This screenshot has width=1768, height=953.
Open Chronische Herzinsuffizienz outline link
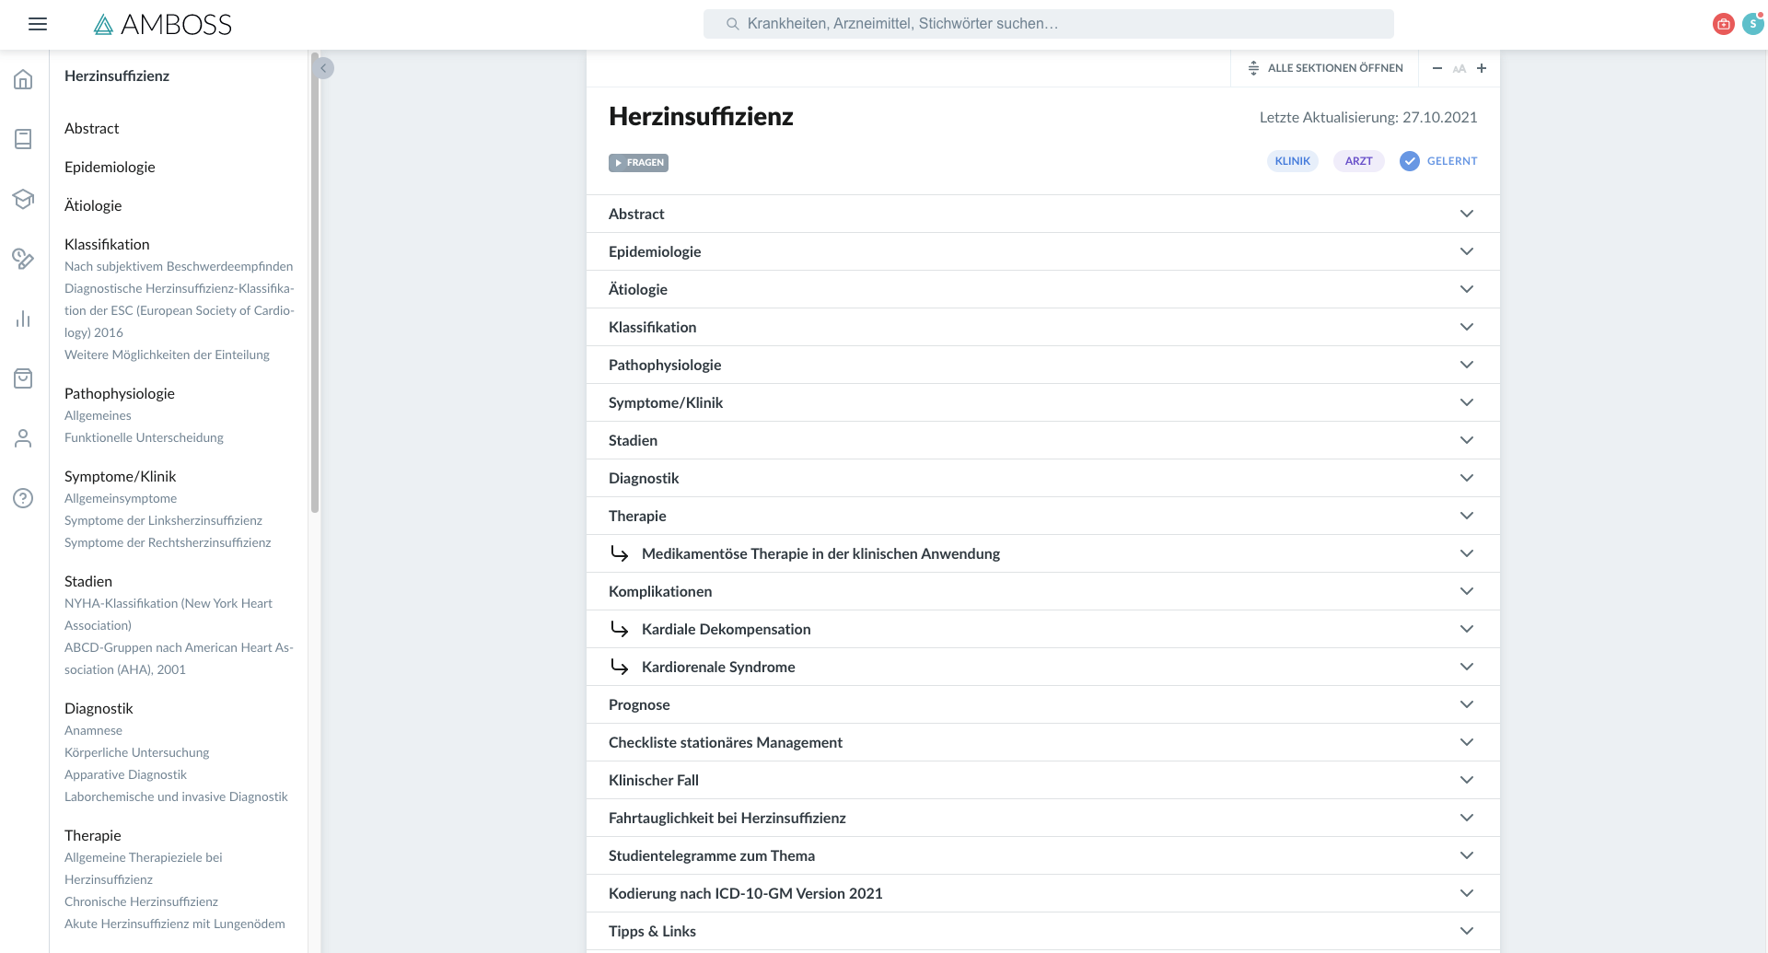pos(141,901)
